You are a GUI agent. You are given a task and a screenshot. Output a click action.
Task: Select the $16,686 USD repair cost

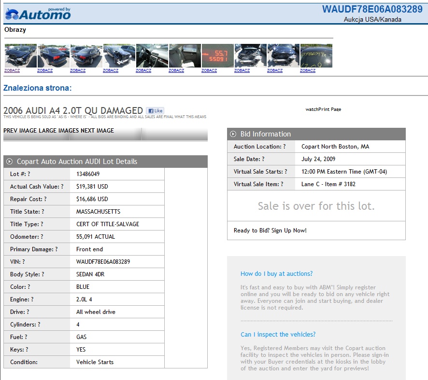click(x=92, y=199)
